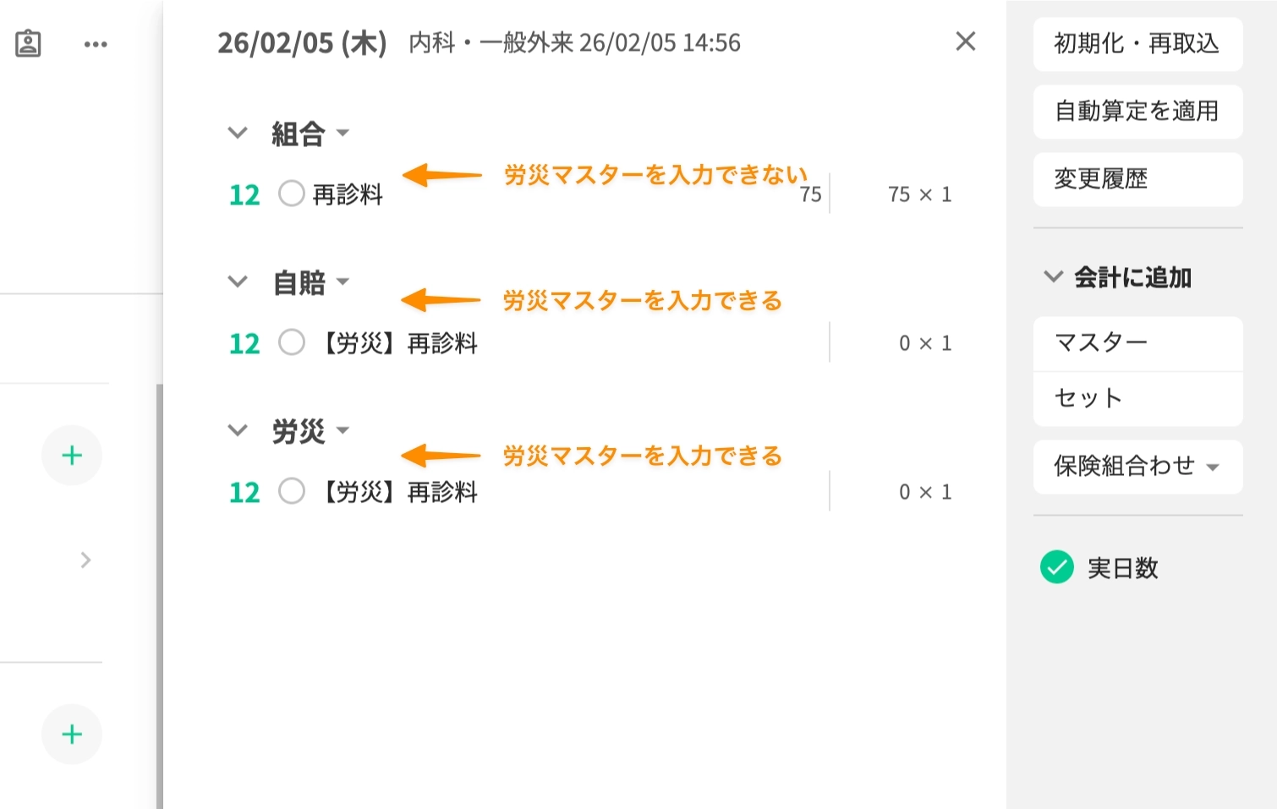Click the lower green plus button
Image resolution: width=1277 pixels, height=809 pixels.
click(72, 734)
